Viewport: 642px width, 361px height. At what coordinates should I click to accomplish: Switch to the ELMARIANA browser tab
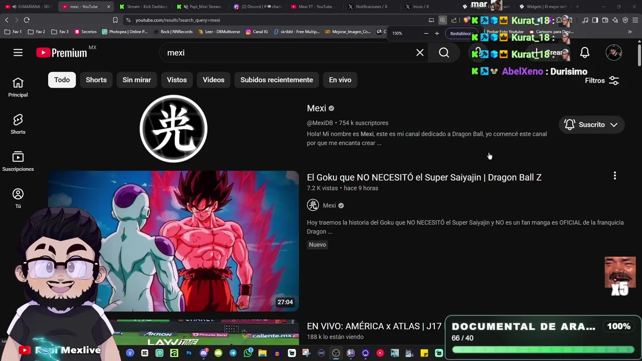pyautogui.click(x=29, y=7)
